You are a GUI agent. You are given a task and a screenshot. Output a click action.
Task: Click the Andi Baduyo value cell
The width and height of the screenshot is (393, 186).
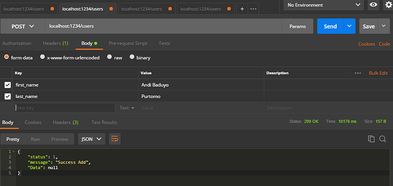(201, 85)
